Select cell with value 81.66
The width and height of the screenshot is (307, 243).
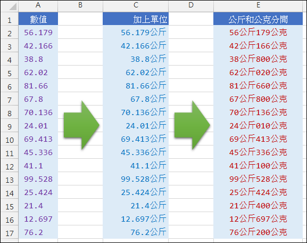point(38,85)
